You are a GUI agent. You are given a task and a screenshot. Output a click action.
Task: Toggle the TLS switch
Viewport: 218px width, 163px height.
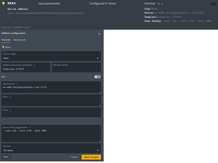click(x=98, y=77)
